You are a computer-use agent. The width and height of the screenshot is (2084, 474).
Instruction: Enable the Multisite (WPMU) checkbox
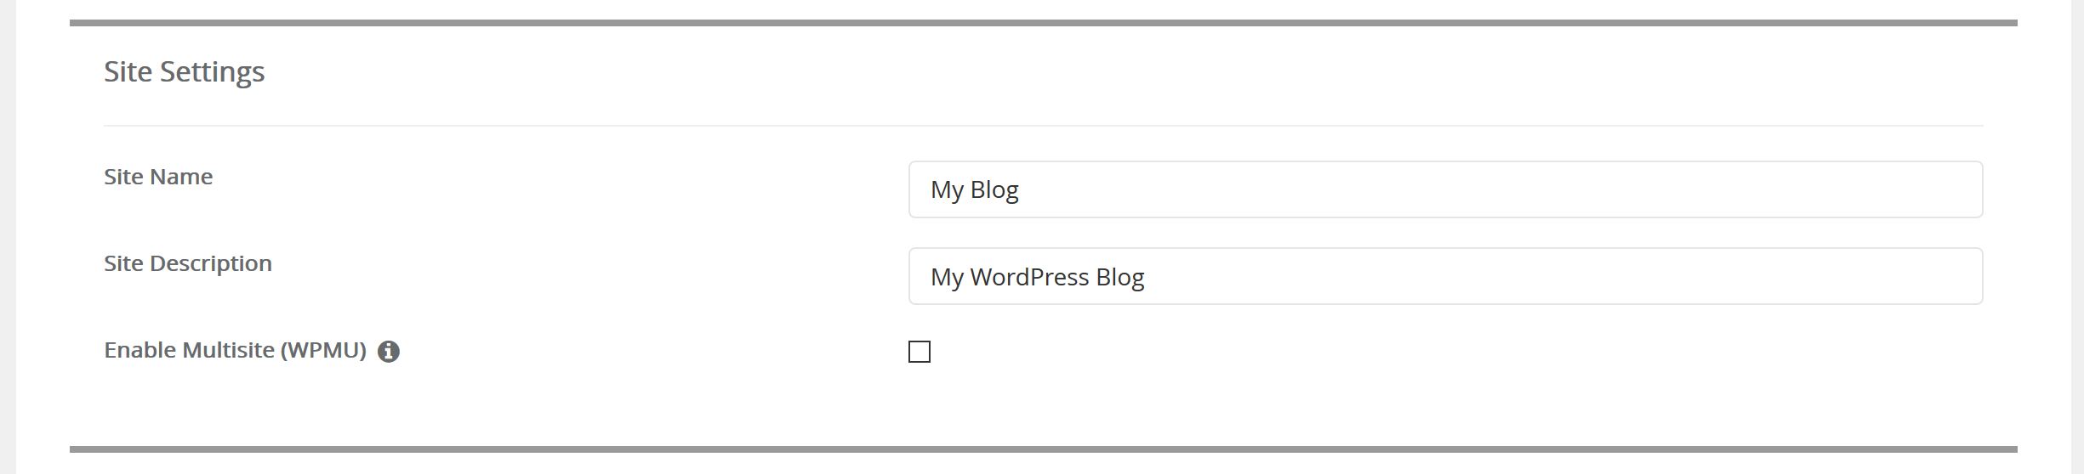920,352
